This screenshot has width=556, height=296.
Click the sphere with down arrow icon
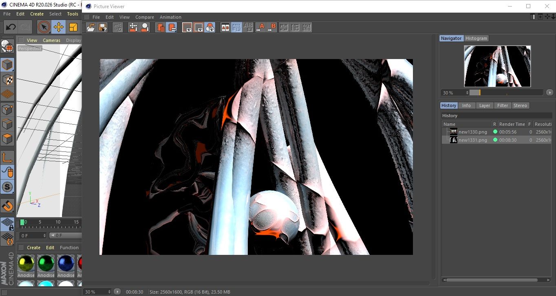pyautogui.click(x=145, y=27)
